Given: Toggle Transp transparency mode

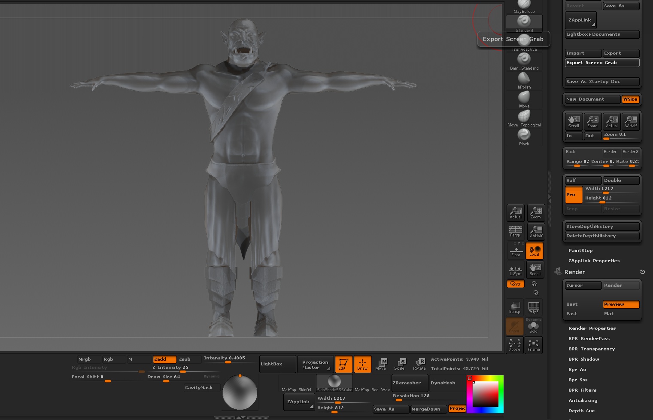Looking at the screenshot, I should coord(514,307).
